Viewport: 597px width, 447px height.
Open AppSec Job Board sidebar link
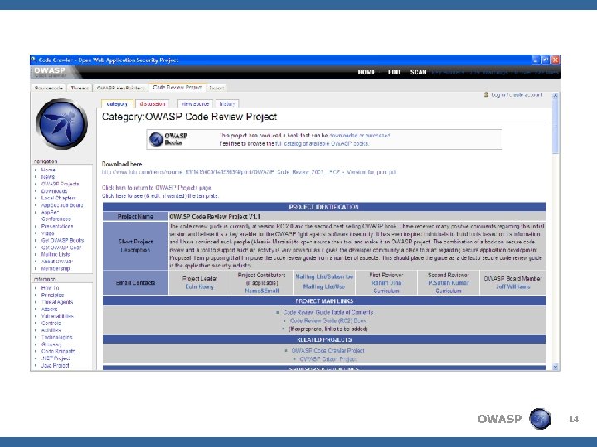coord(62,205)
